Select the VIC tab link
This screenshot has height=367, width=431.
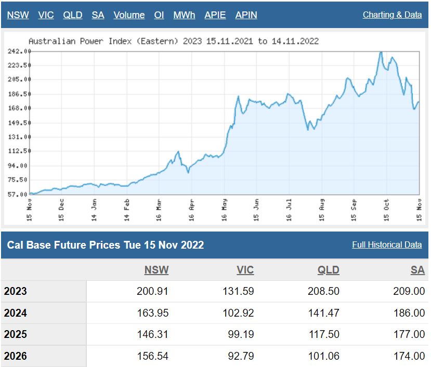(x=46, y=15)
